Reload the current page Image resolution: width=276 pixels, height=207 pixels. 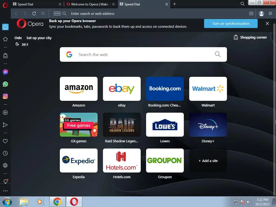pos(34,13)
